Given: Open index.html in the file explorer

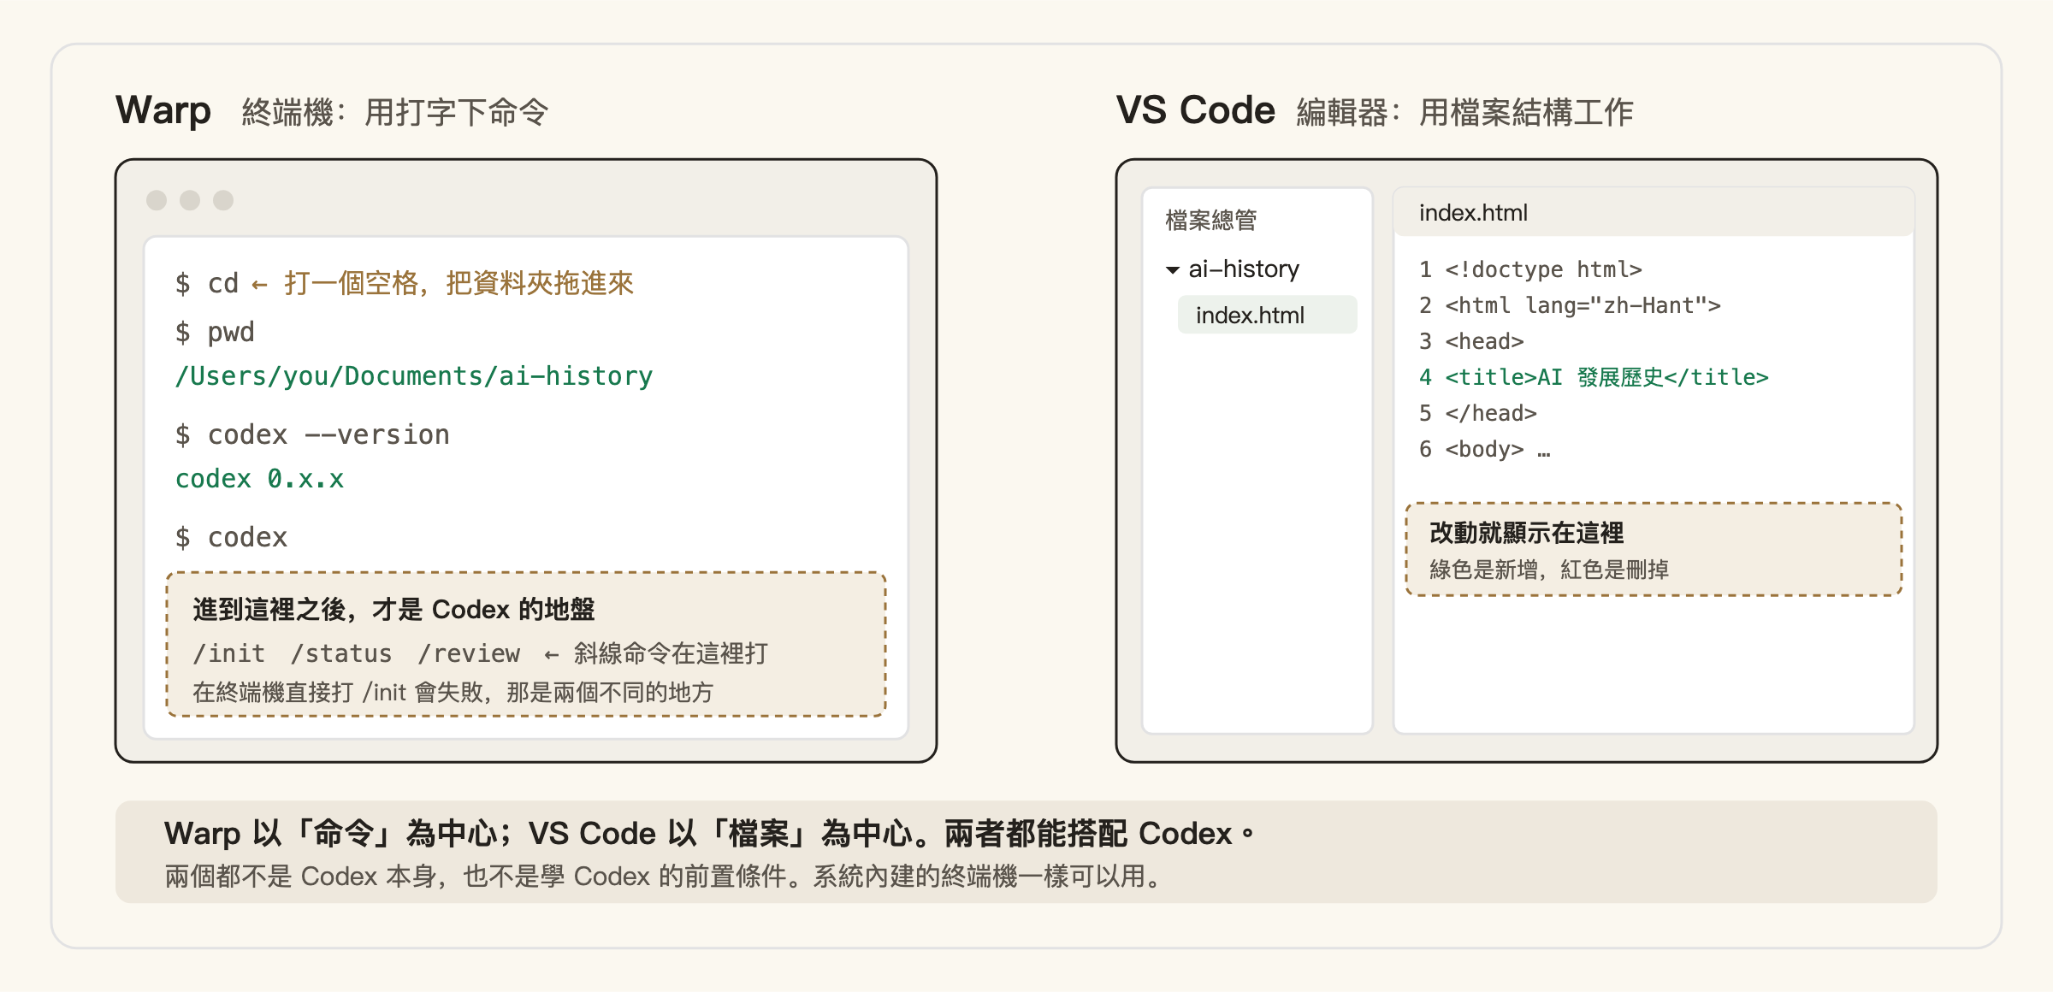Looking at the screenshot, I should (x=1267, y=315).
